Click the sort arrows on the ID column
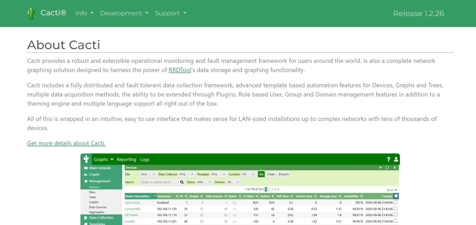 click(x=186, y=196)
